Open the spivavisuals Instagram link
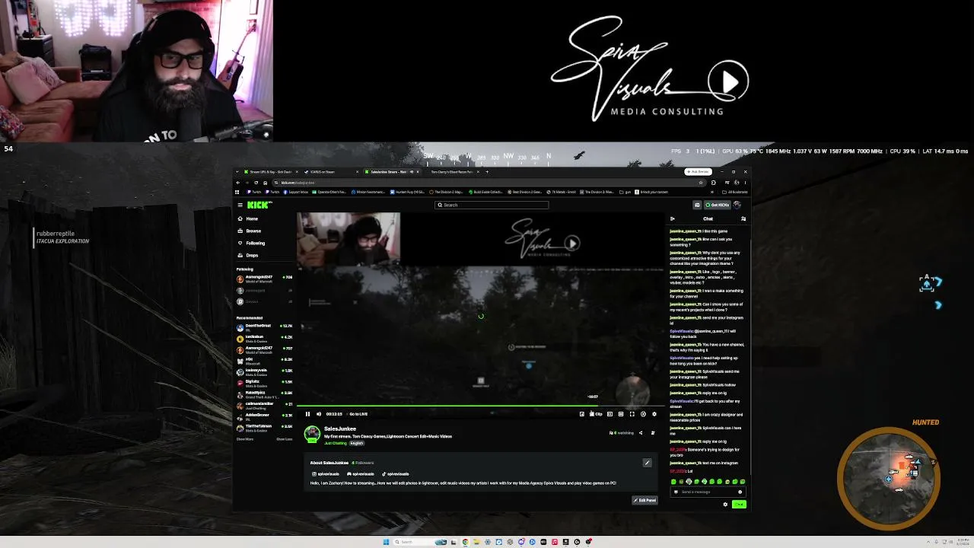 tap(326, 474)
